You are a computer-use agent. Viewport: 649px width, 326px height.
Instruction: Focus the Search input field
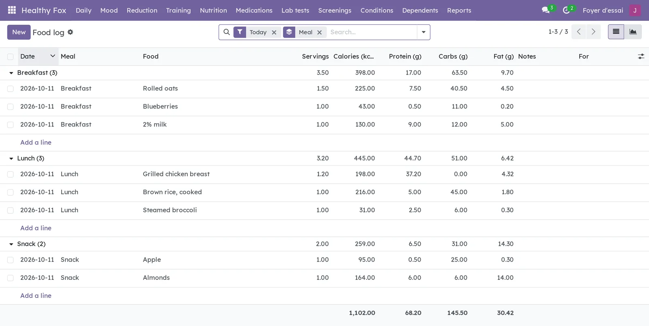pyautogui.click(x=372, y=32)
